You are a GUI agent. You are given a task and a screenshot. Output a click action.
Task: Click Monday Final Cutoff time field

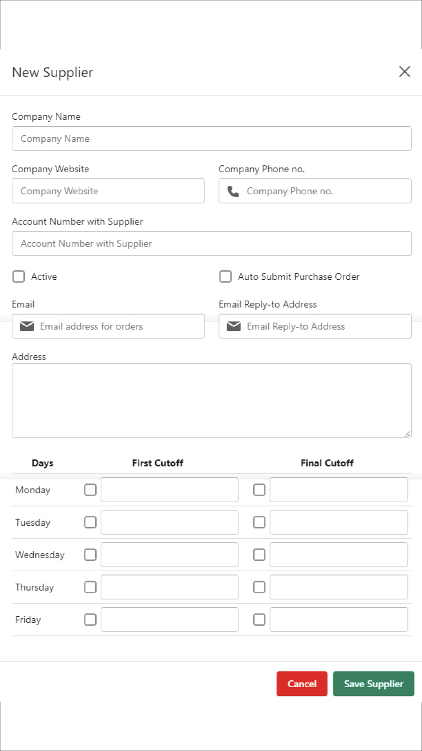[x=339, y=490]
